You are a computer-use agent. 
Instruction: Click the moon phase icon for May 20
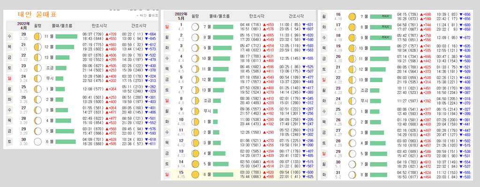[352, 58]
